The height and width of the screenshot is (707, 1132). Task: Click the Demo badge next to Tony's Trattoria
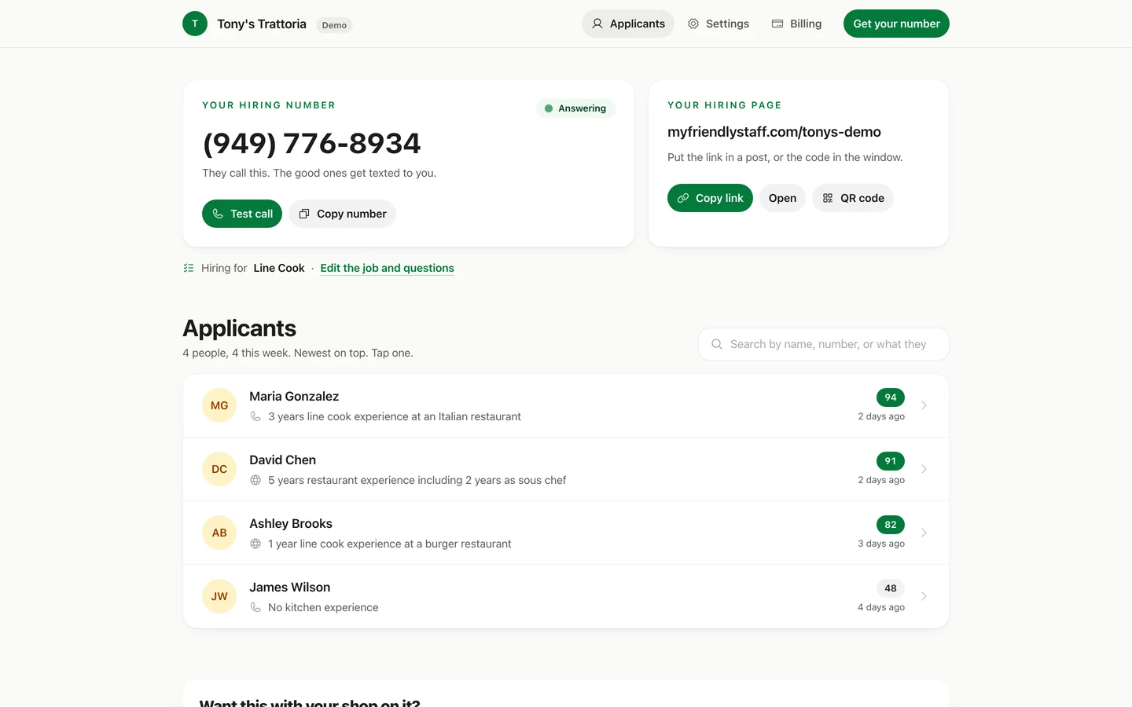pyautogui.click(x=334, y=25)
